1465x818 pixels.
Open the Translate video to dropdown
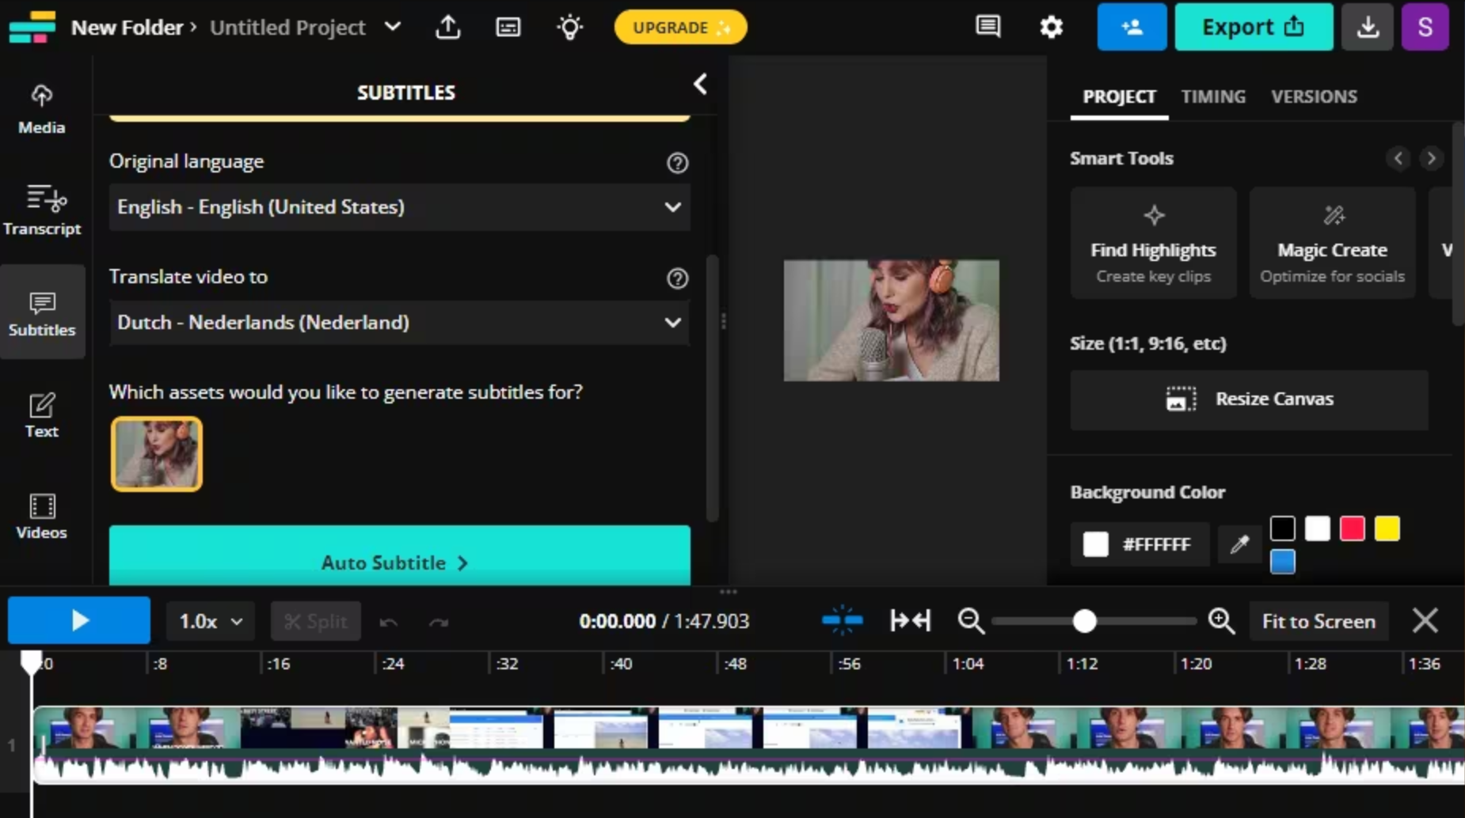point(398,322)
